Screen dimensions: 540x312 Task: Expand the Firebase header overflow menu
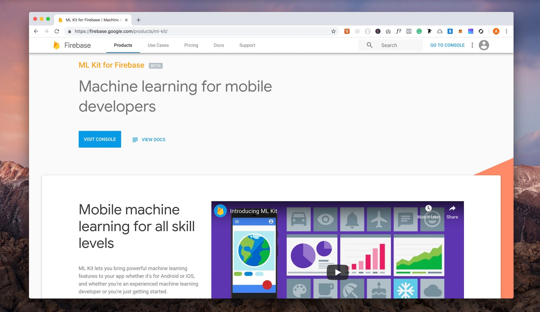(472, 45)
